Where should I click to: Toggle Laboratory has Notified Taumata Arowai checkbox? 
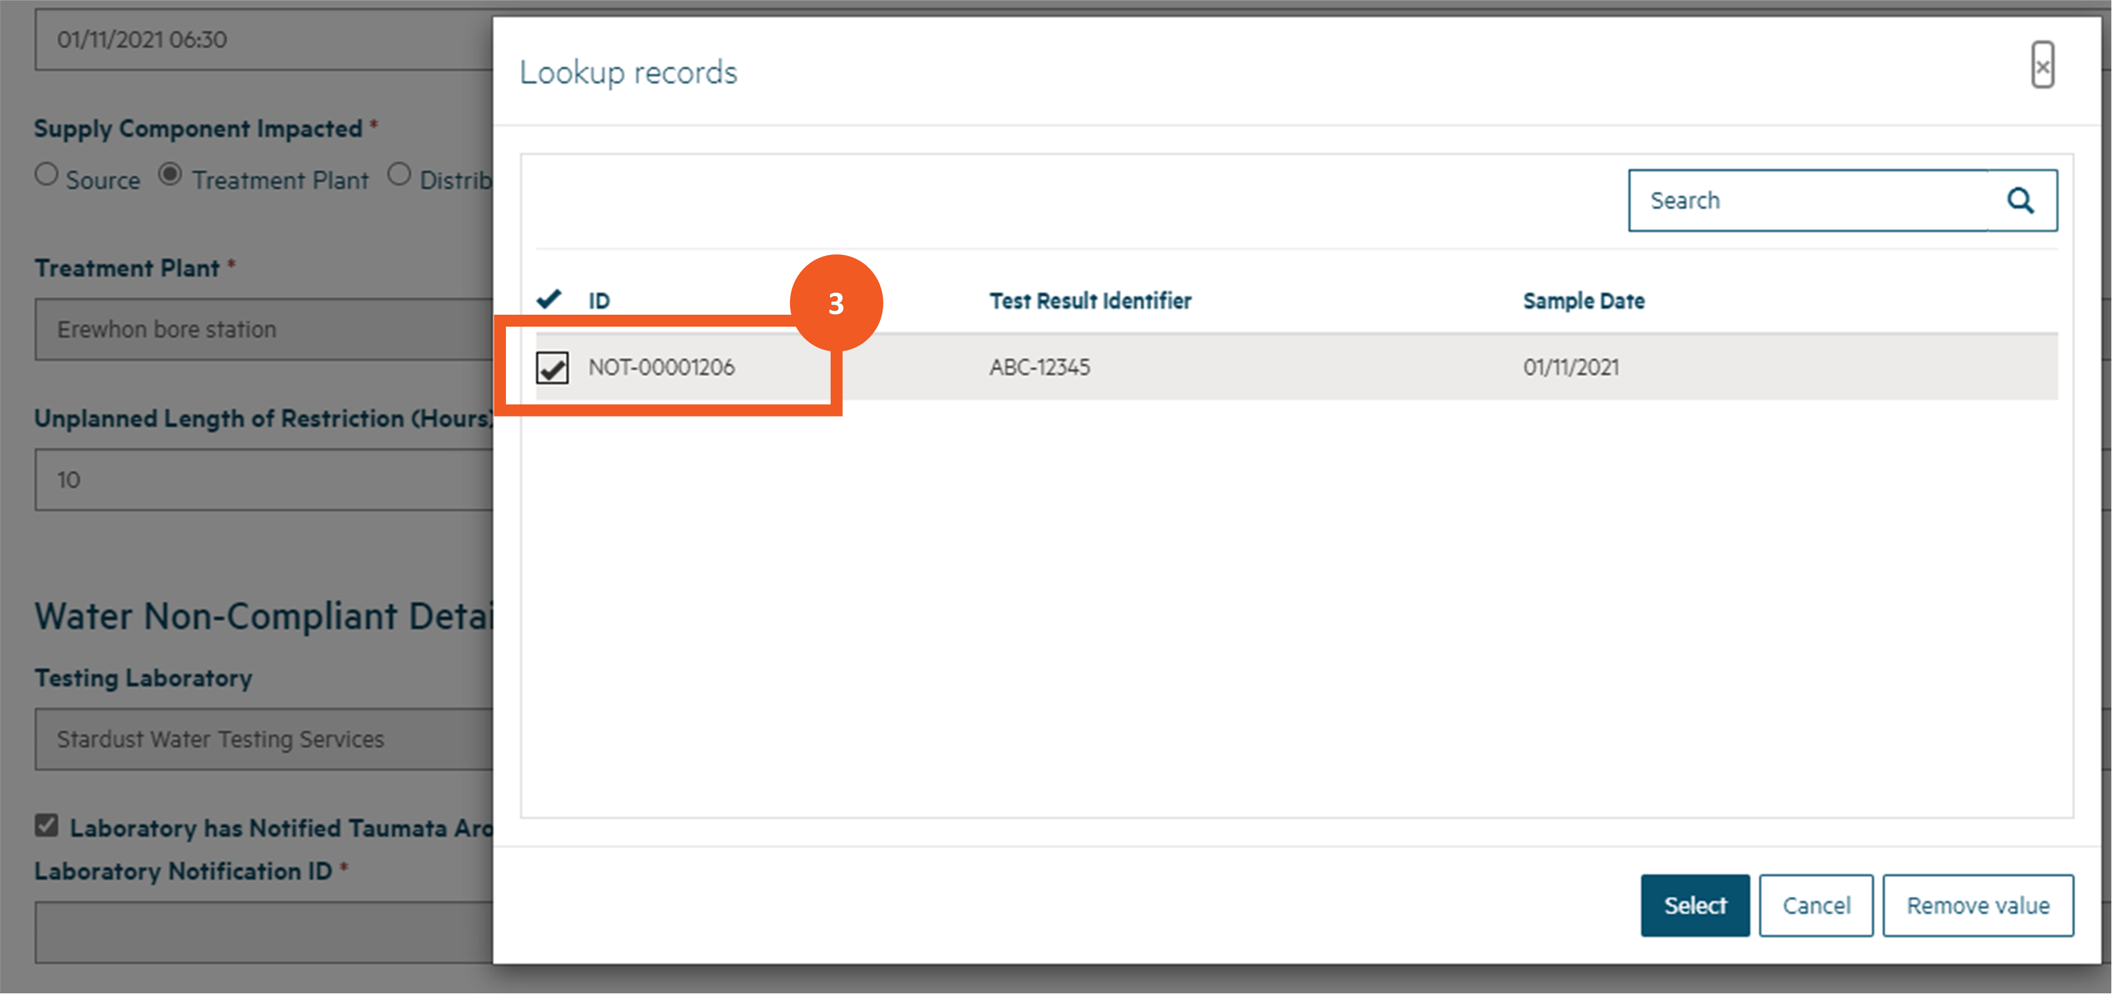[47, 824]
